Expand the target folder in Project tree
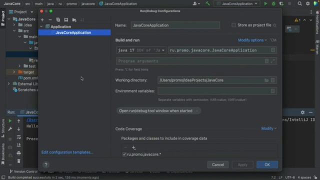Screen dimensions: 320x180 coord(14,72)
